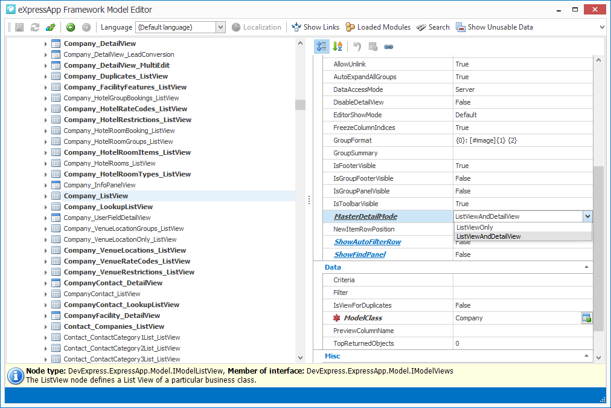
Task: Open the Language combo box
Action: pos(181,27)
